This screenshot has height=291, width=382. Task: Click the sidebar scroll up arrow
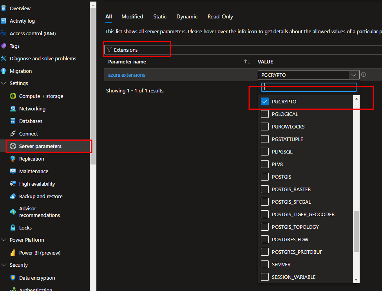pos(93,5)
